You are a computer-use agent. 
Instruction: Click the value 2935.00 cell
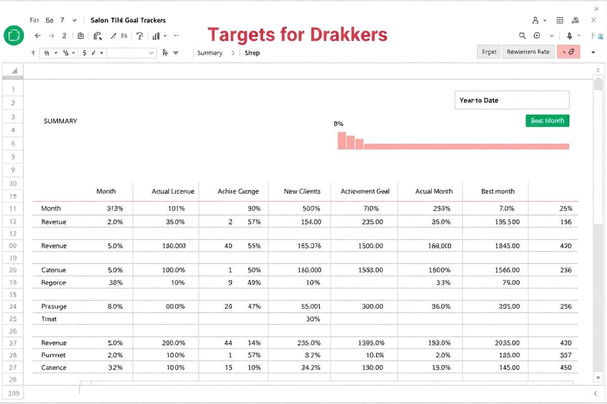tap(507, 343)
